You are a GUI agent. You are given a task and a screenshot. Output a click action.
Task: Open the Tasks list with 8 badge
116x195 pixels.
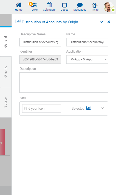click(34, 7)
